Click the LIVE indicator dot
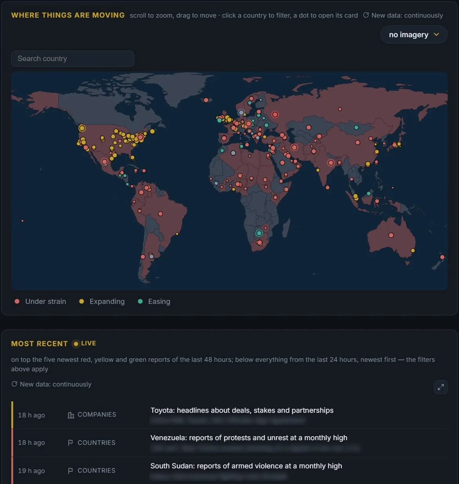Image resolution: width=459 pixels, height=484 pixels. [x=76, y=344]
